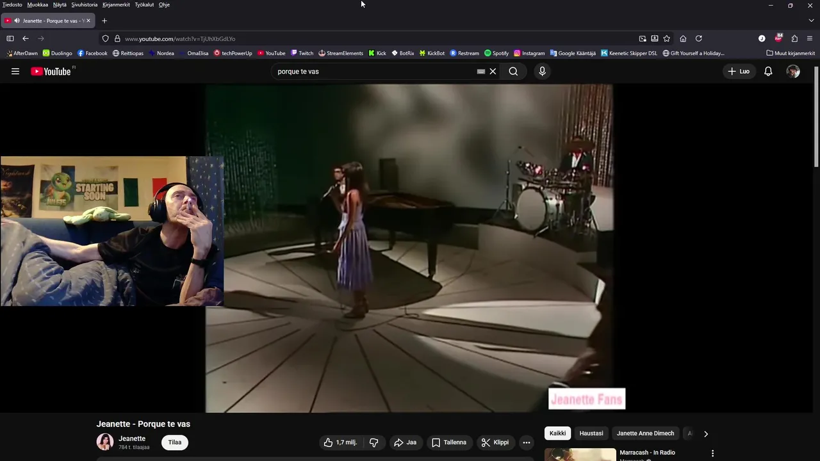820x461 pixels.
Task: Open the Työkalut menu
Action: click(144, 4)
